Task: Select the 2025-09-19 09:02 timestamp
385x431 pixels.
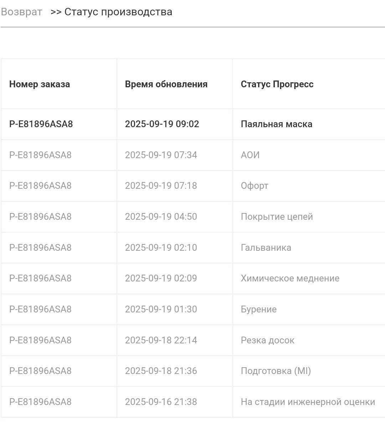Action: click(162, 124)
